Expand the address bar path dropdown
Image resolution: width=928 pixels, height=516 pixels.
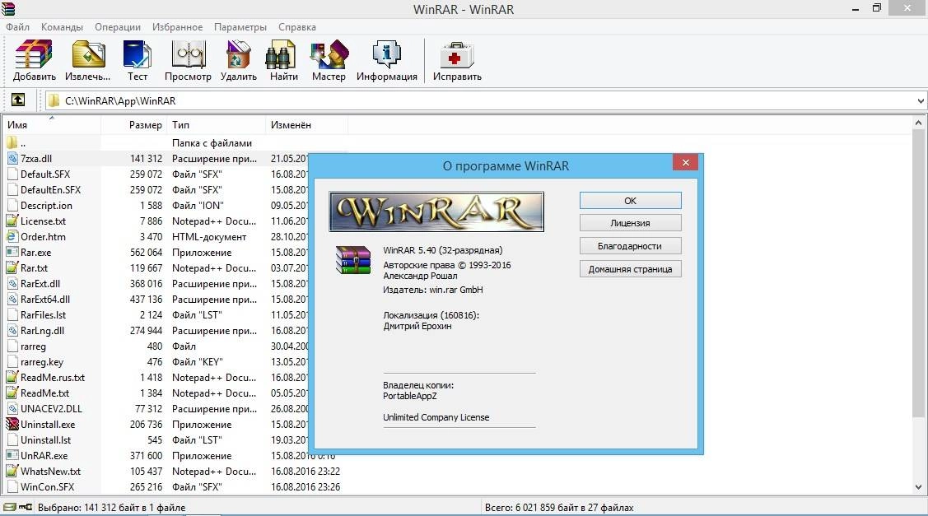click(921, 100)
